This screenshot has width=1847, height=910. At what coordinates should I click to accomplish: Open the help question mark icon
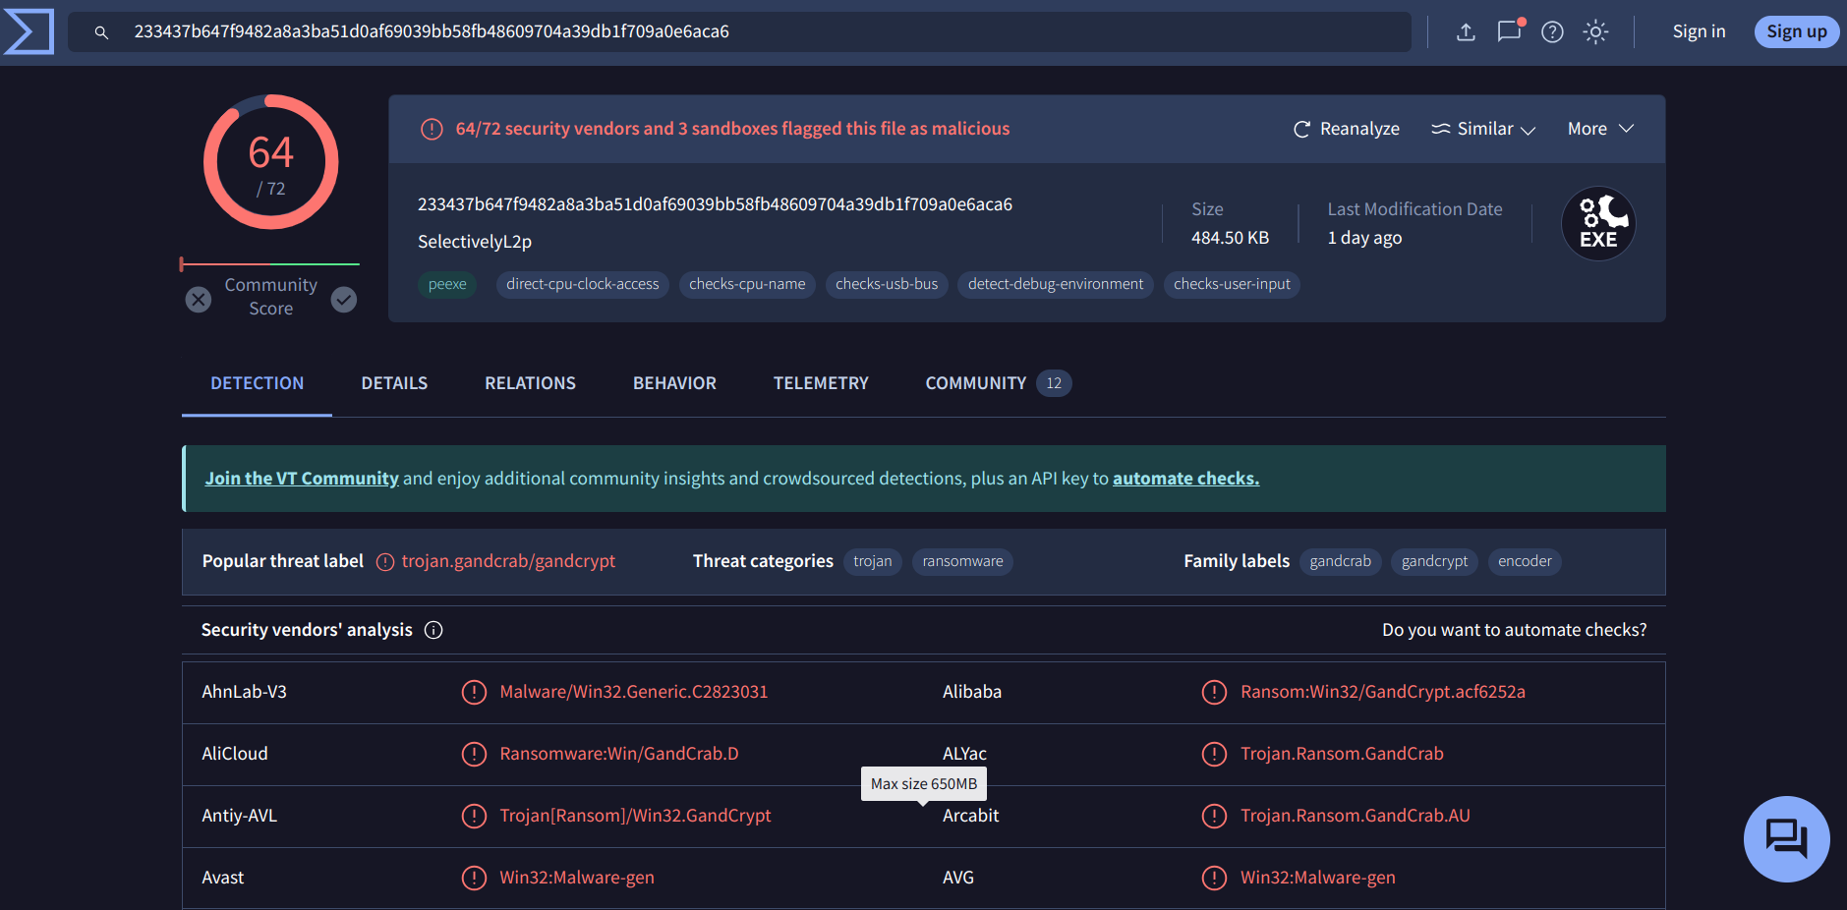click(1552, 31)
